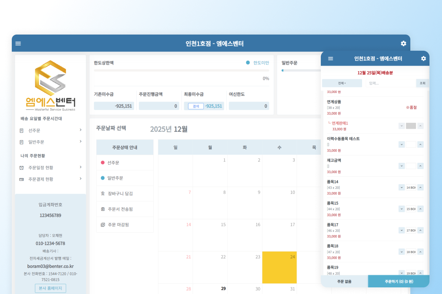
Task: Open the settings gear in the main header
Action: pyautogui.click(x=403, y=43)
